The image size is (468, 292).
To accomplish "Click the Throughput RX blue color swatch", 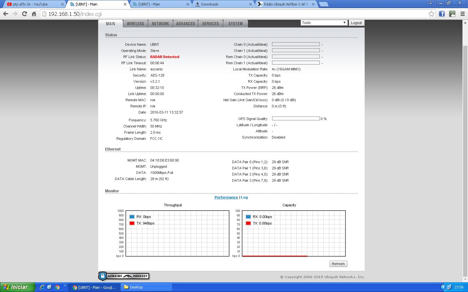I will [132, 217].
